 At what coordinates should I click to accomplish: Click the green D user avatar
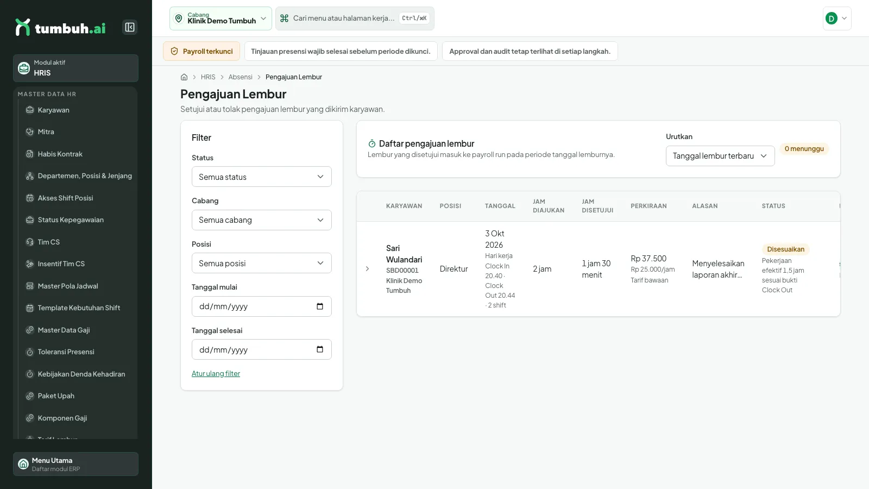pyautogui.click(x=831, y=18)
